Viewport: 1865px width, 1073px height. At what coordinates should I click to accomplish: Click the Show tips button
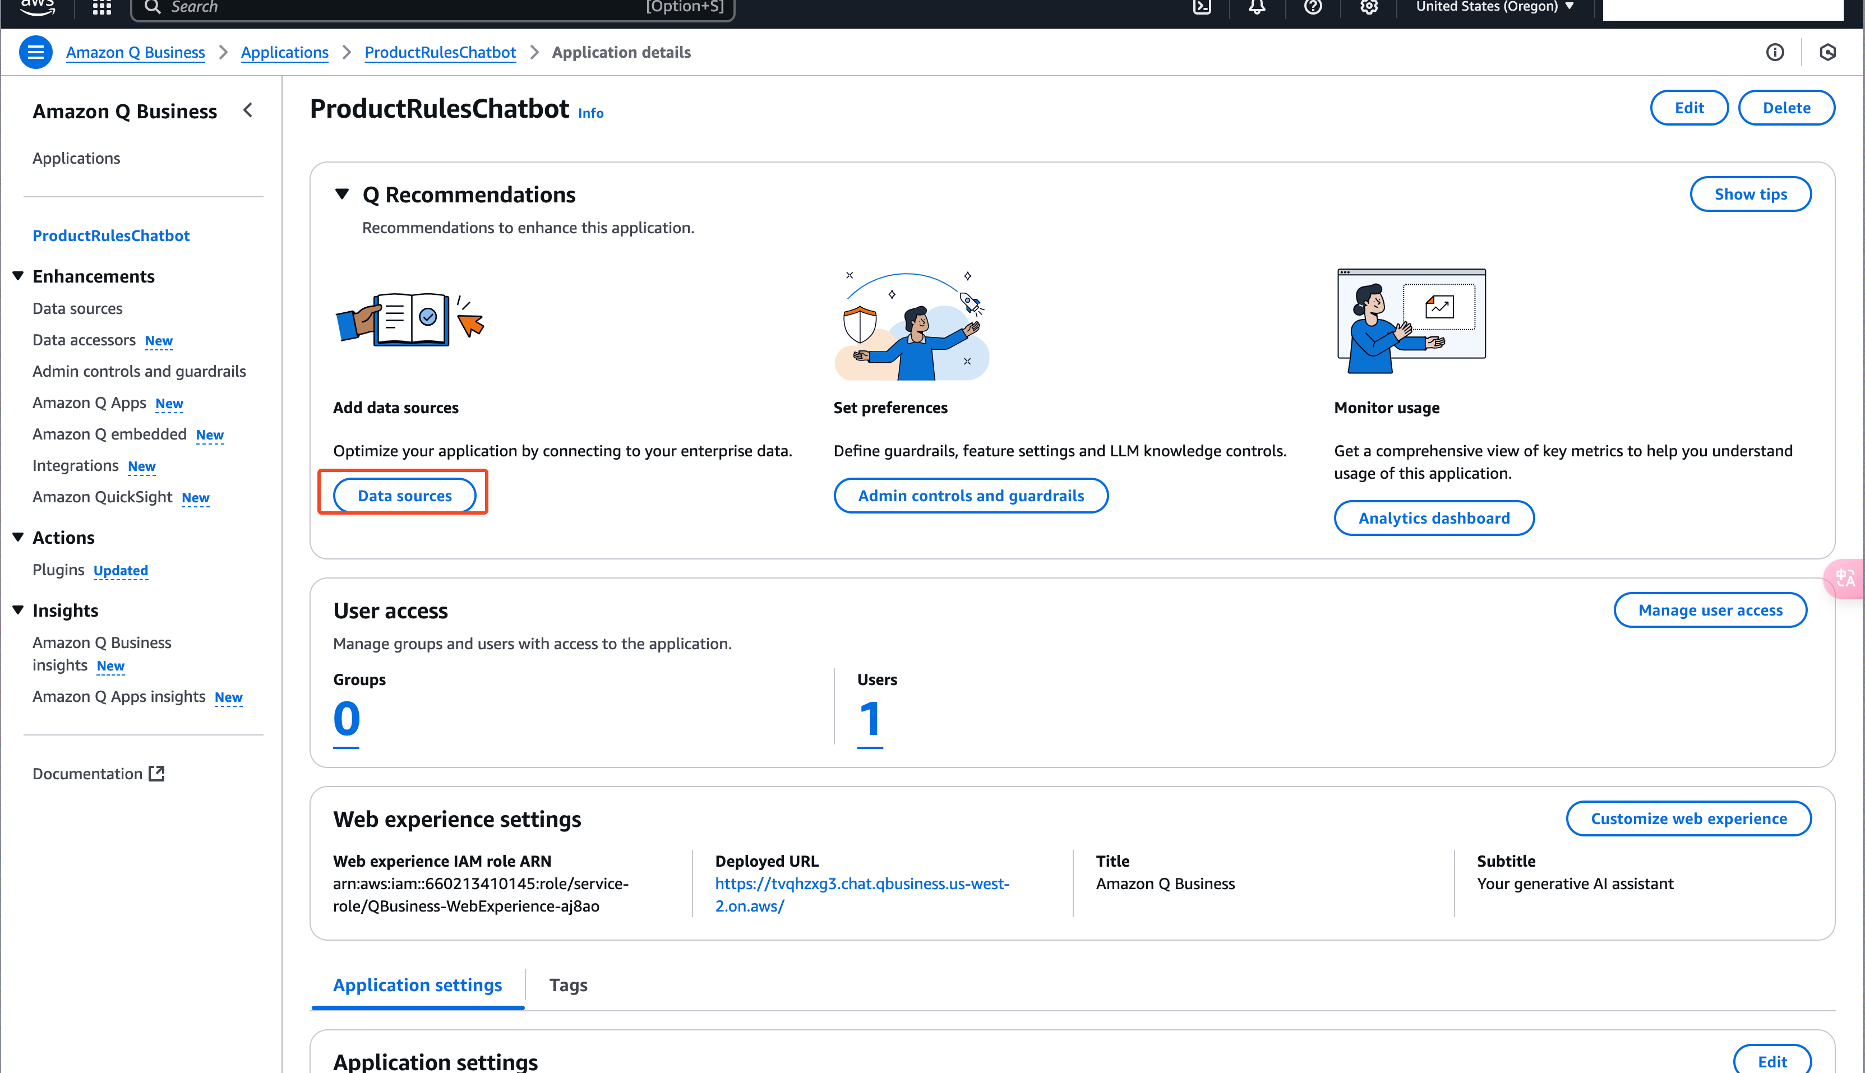tap(1750, 195)
